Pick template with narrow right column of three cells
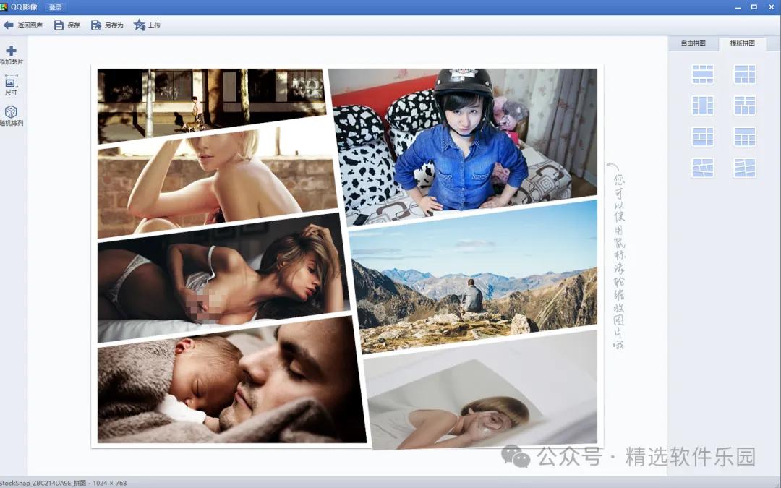 tap(745, 74)
